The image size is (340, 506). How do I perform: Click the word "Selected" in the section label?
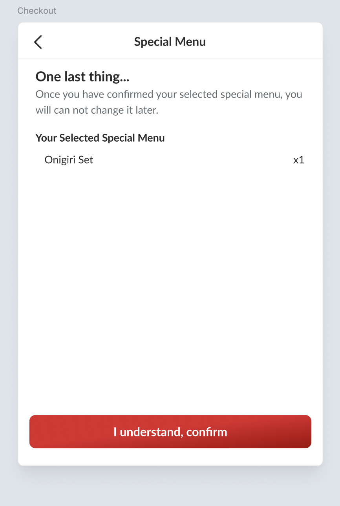click(80, 138)
